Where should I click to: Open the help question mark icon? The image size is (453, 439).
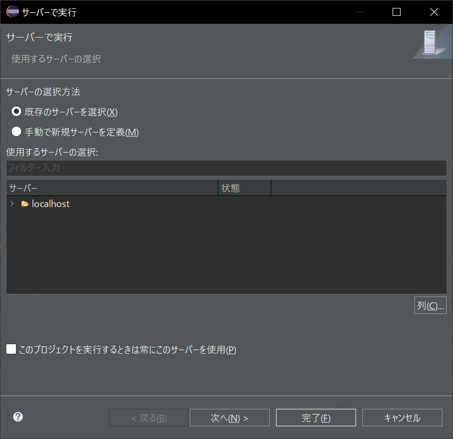point(18,417)
